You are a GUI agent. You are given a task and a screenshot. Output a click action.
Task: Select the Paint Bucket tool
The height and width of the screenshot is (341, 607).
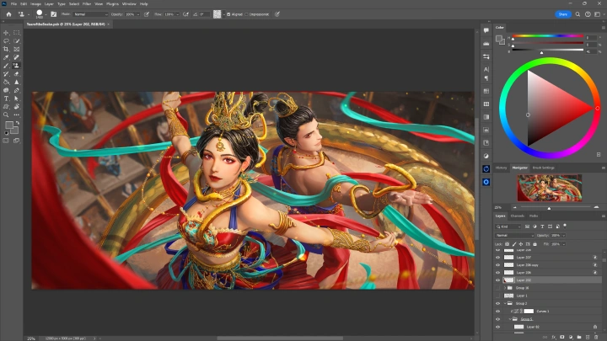click(6, 82)
